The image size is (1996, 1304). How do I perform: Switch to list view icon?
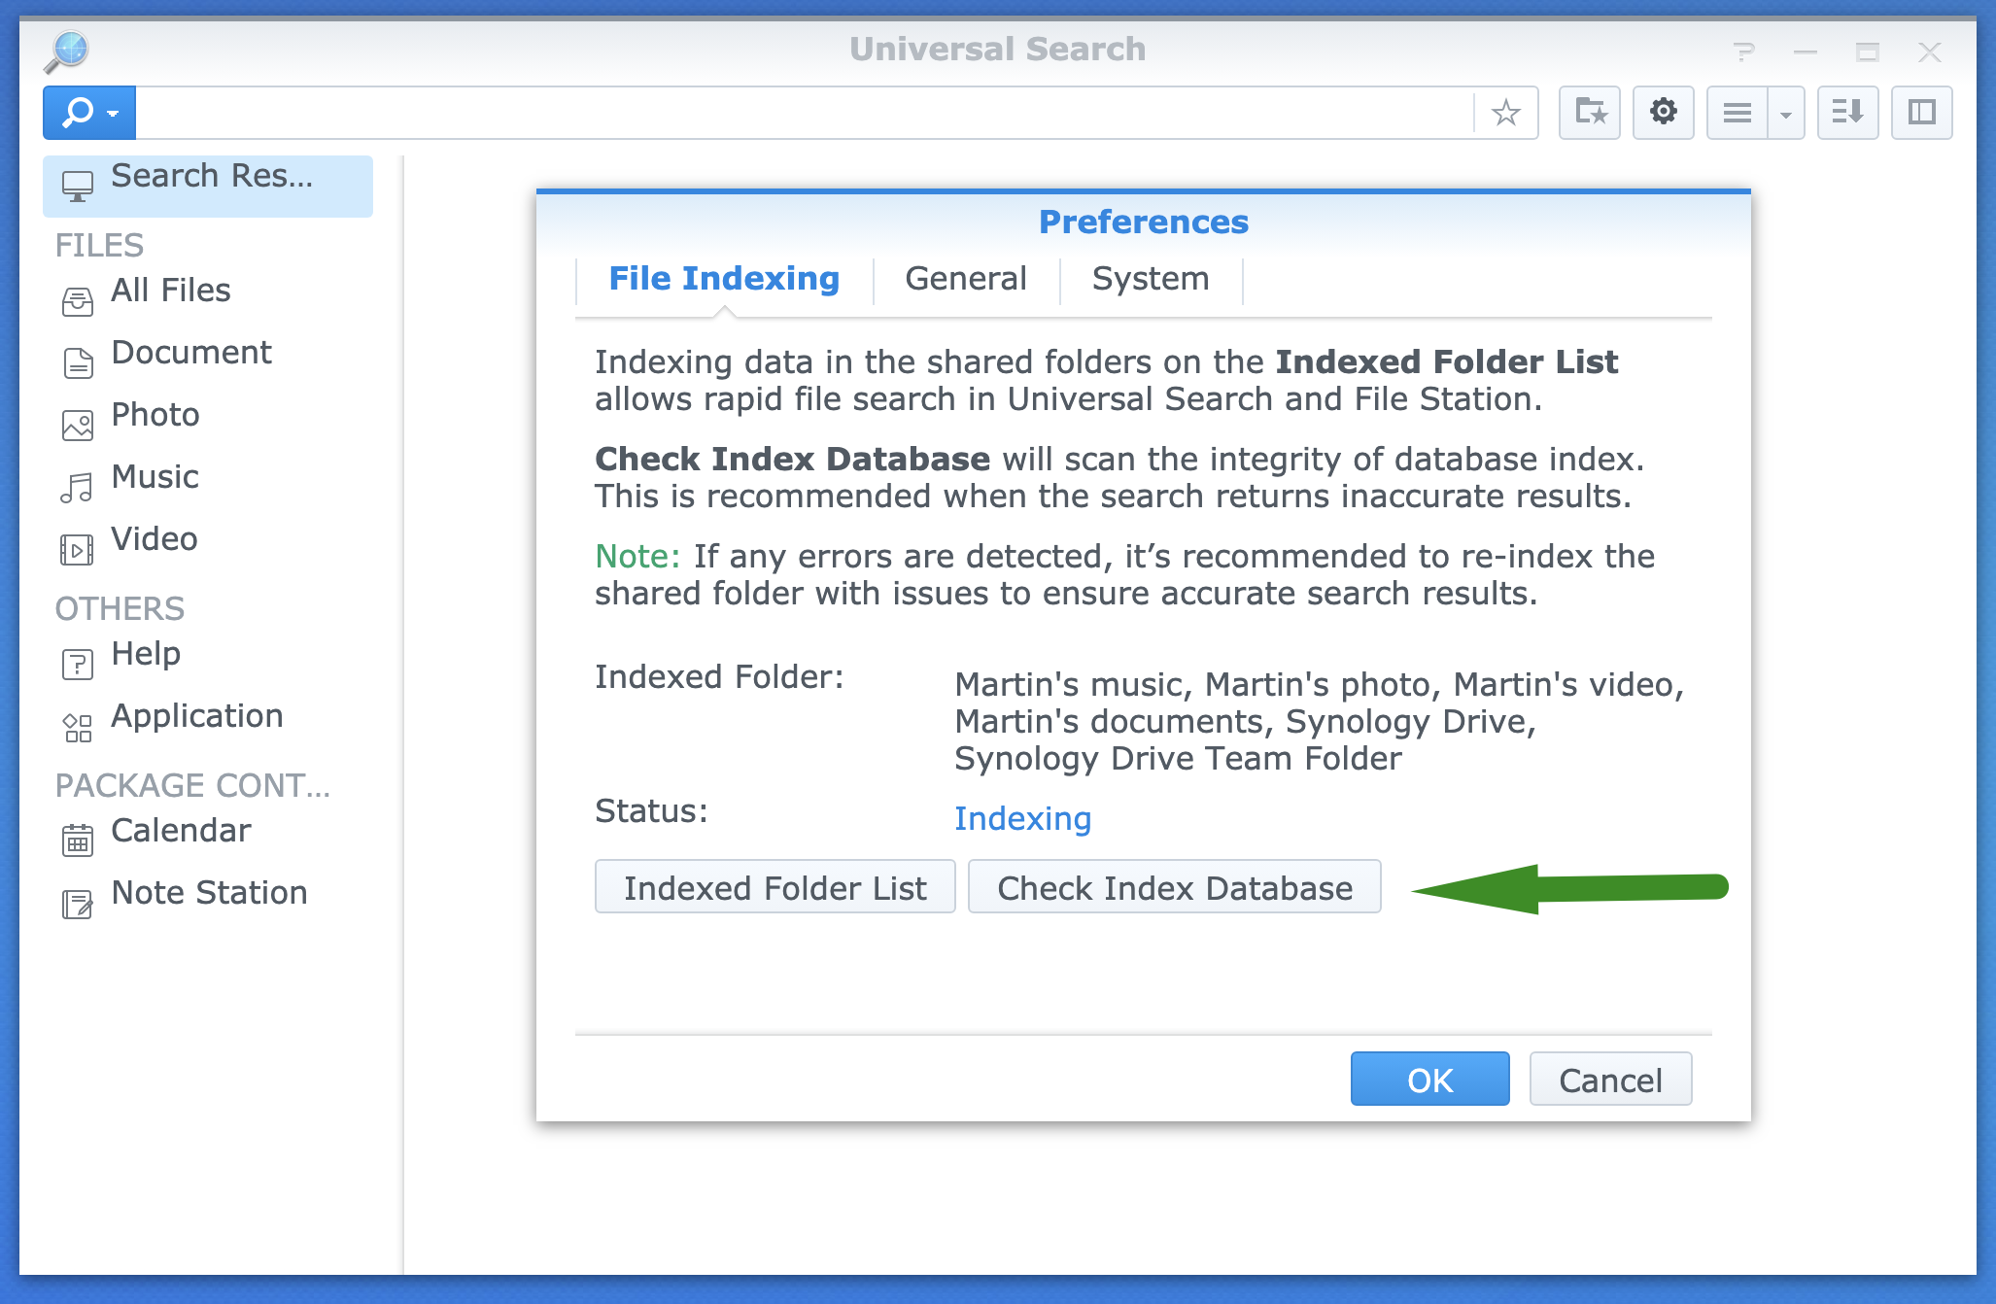1737,113
